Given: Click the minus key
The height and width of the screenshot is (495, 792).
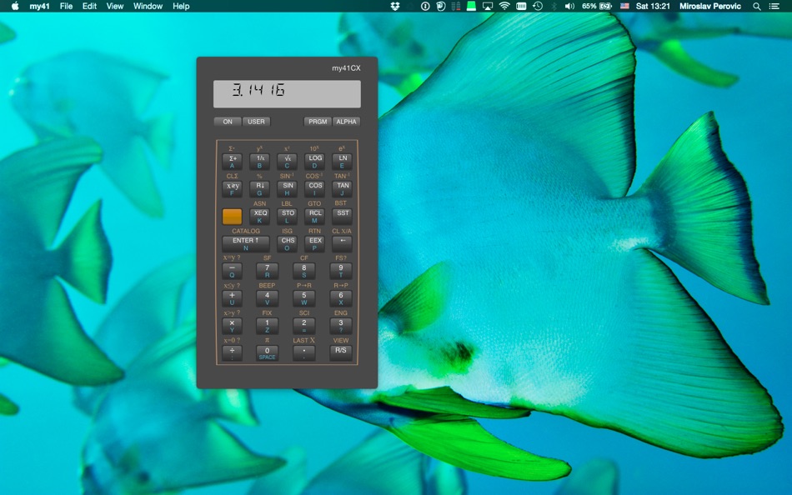Looking at the screenshot, I should click(x=232, y=271).
